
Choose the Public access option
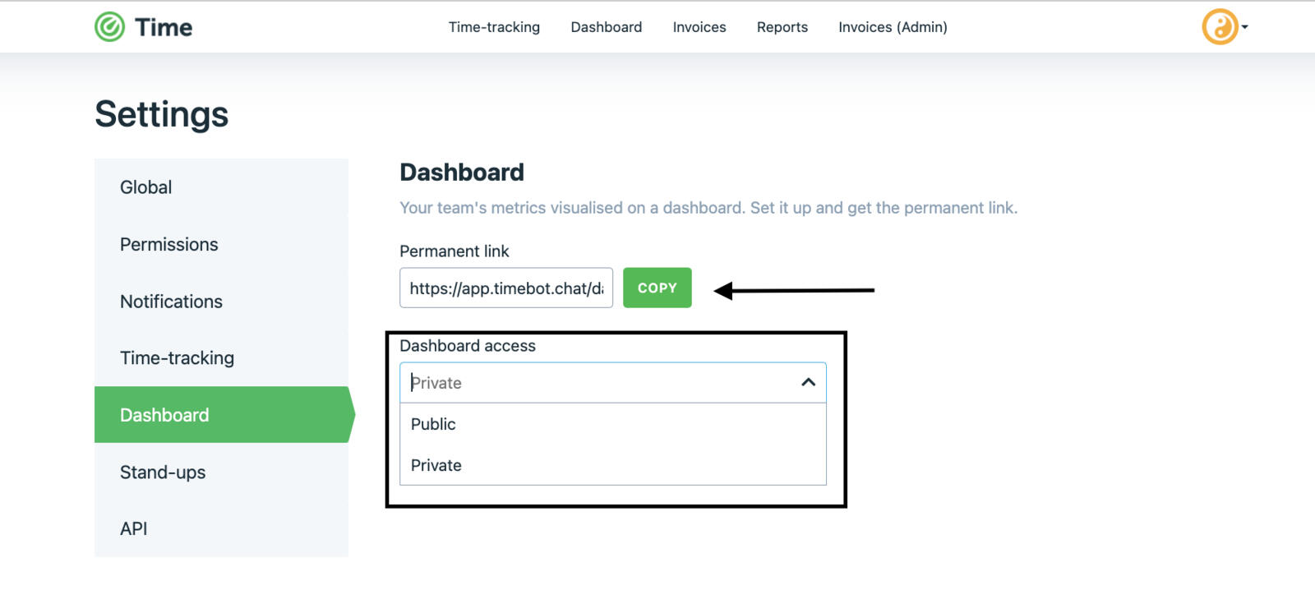coord(613,424)
